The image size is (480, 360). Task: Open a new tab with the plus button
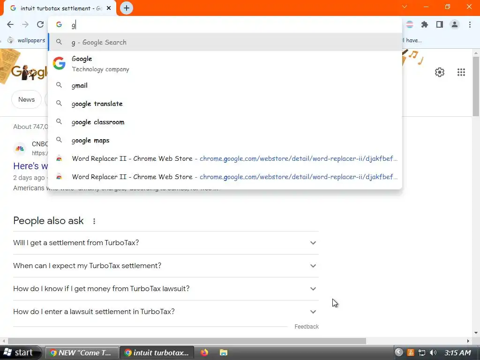point(127,8)
